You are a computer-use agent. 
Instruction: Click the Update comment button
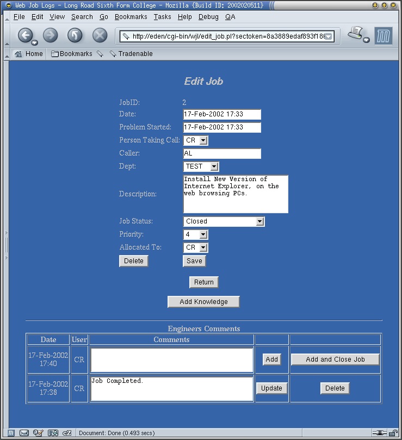pos(271,388)
